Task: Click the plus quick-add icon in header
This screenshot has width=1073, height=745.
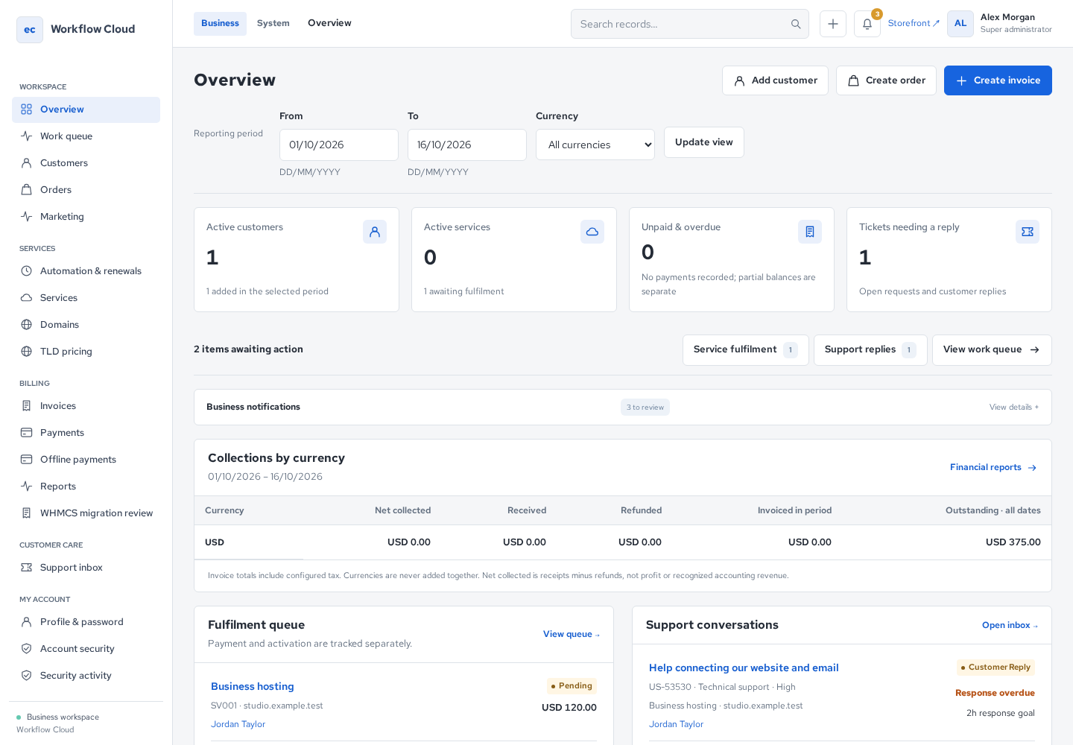Action: pos(833,24)
